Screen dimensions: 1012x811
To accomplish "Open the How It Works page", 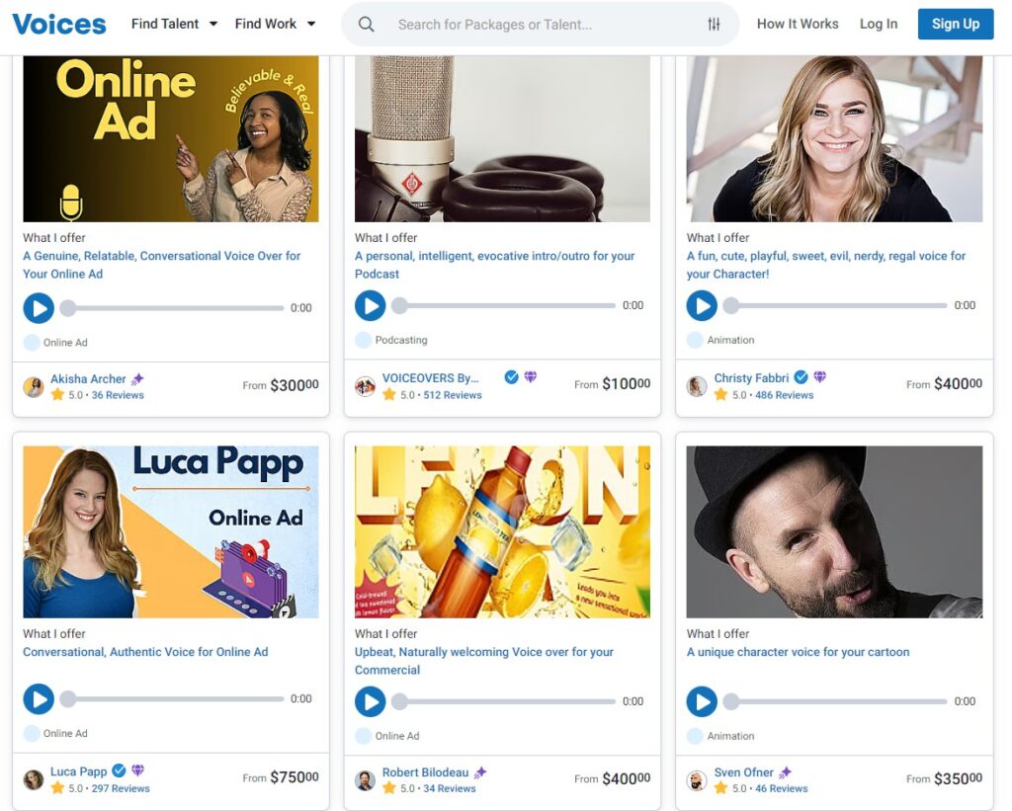I will pyautogui.click(x=798, y=24).
